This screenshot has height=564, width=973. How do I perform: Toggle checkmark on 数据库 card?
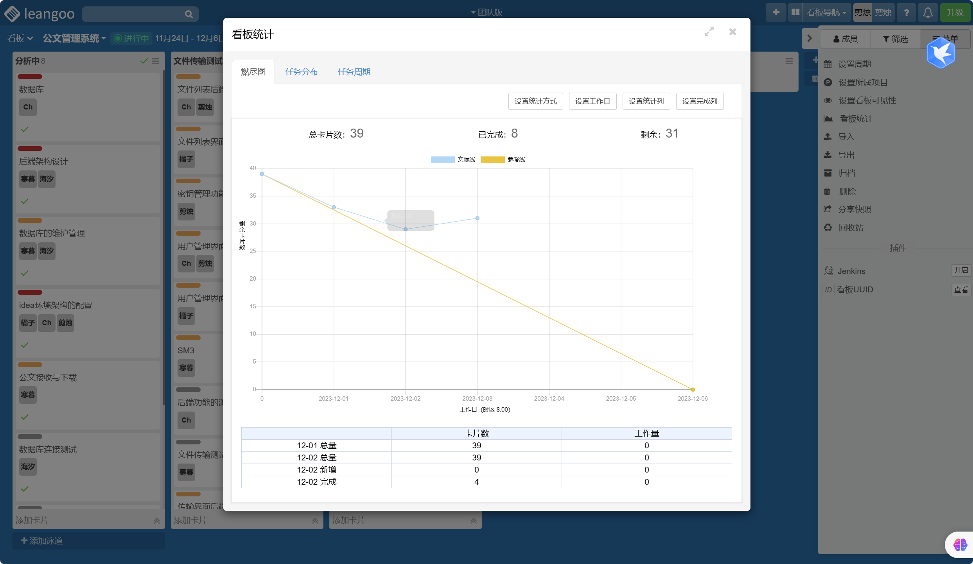coord(25,129)
